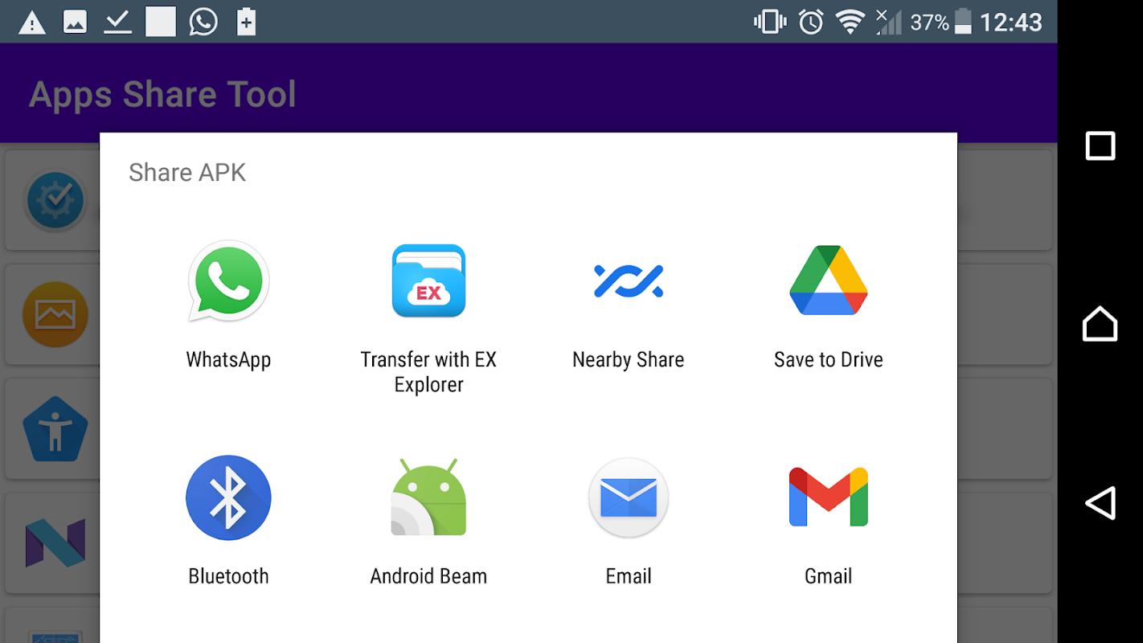
Task: Tap the Android home button
Action: click(x=1100, y=324)
